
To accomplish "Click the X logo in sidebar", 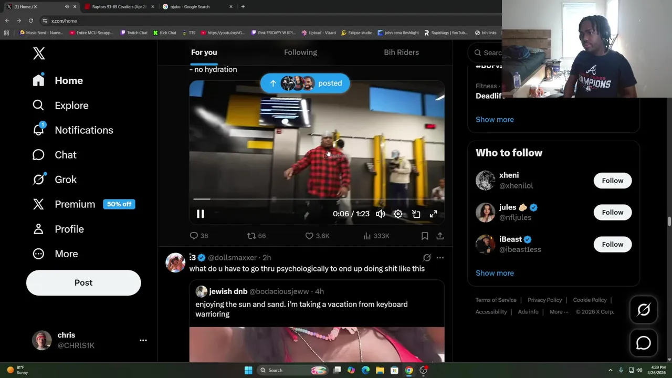I will 39,53.
